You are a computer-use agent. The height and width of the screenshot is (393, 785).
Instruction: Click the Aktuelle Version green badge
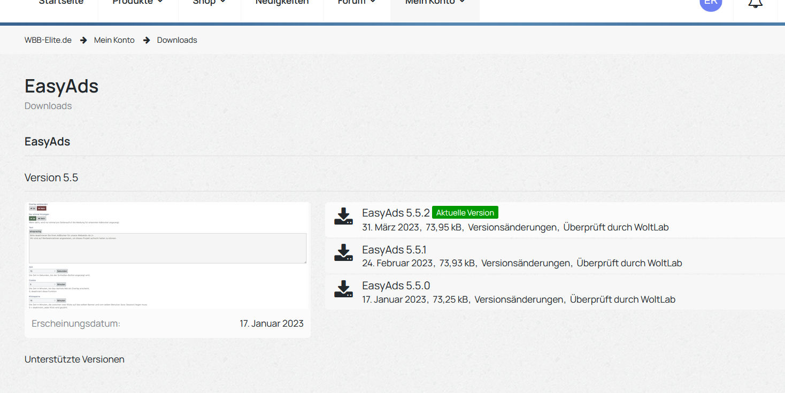tap(465, 213)
